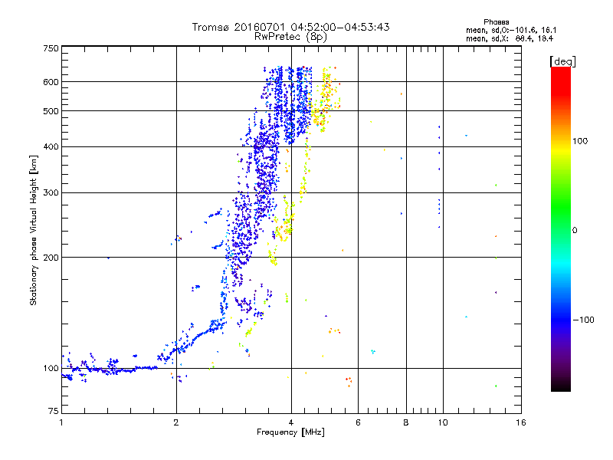613x460 pixels.
Task: Click the '0' colorbar tick label
Action: coord(575,231)
